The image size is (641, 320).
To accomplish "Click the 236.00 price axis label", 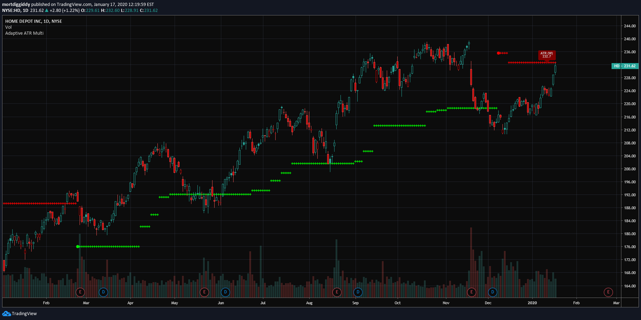I will [630, 52].
